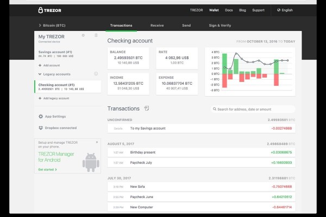This screenshot has height=217, width=326.
Task: Click the Paycheck July transaction
Action: point(201,163)
